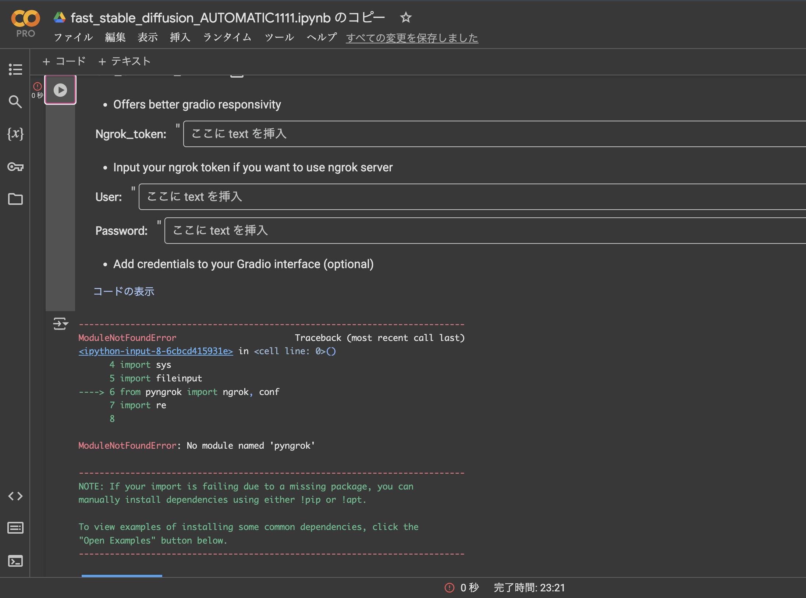Open the ヘルプ menu
806x598 pixels.
[x=322, y=38]
